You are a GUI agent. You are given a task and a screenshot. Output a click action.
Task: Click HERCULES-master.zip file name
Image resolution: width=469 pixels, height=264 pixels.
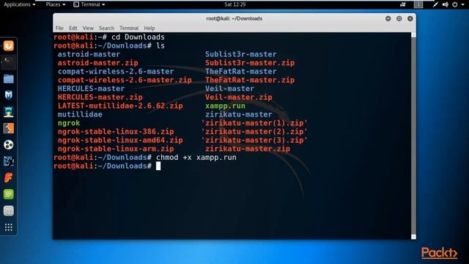(100, 97)
